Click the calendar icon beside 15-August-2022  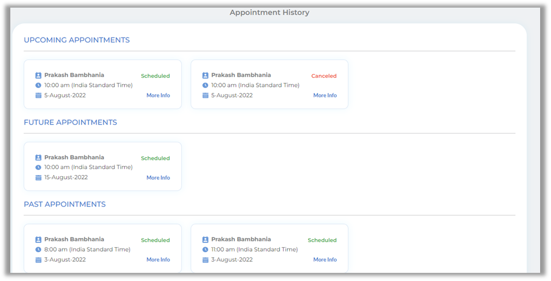tap(38, 178)
